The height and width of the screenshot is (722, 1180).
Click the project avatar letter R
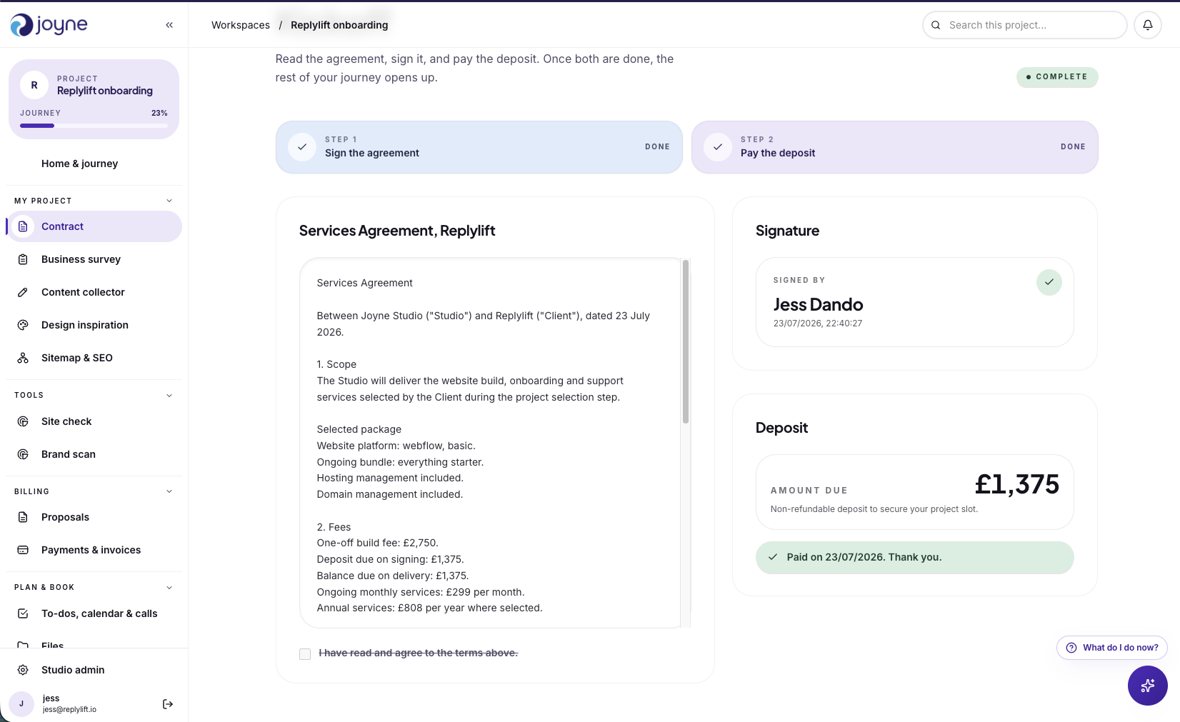point(34,85)
